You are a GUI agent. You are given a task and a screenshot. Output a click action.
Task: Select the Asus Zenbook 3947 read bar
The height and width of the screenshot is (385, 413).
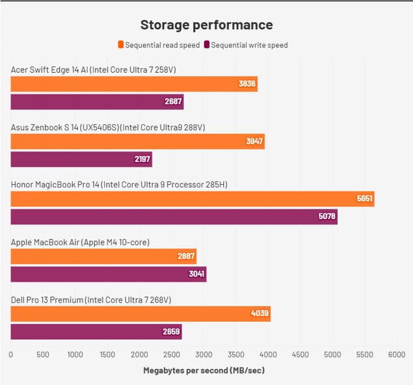tap(137, 141)
